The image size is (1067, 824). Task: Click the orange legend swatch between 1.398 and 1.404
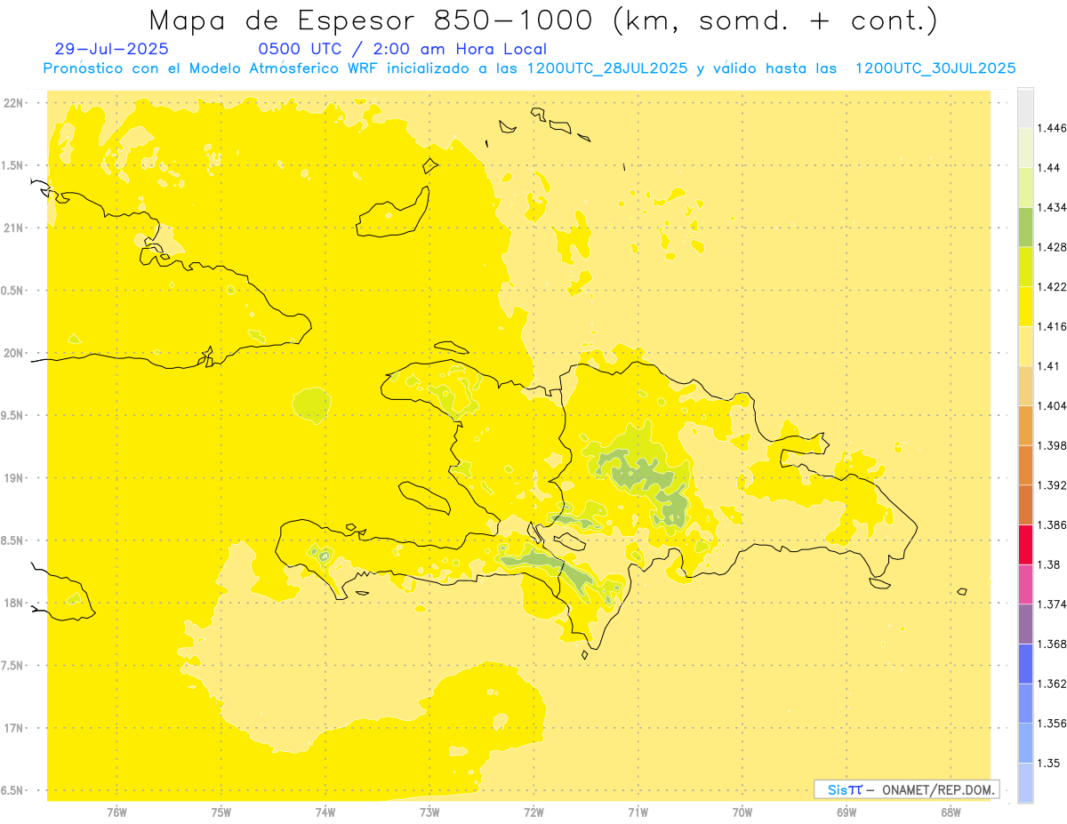tap(1025, 425)
